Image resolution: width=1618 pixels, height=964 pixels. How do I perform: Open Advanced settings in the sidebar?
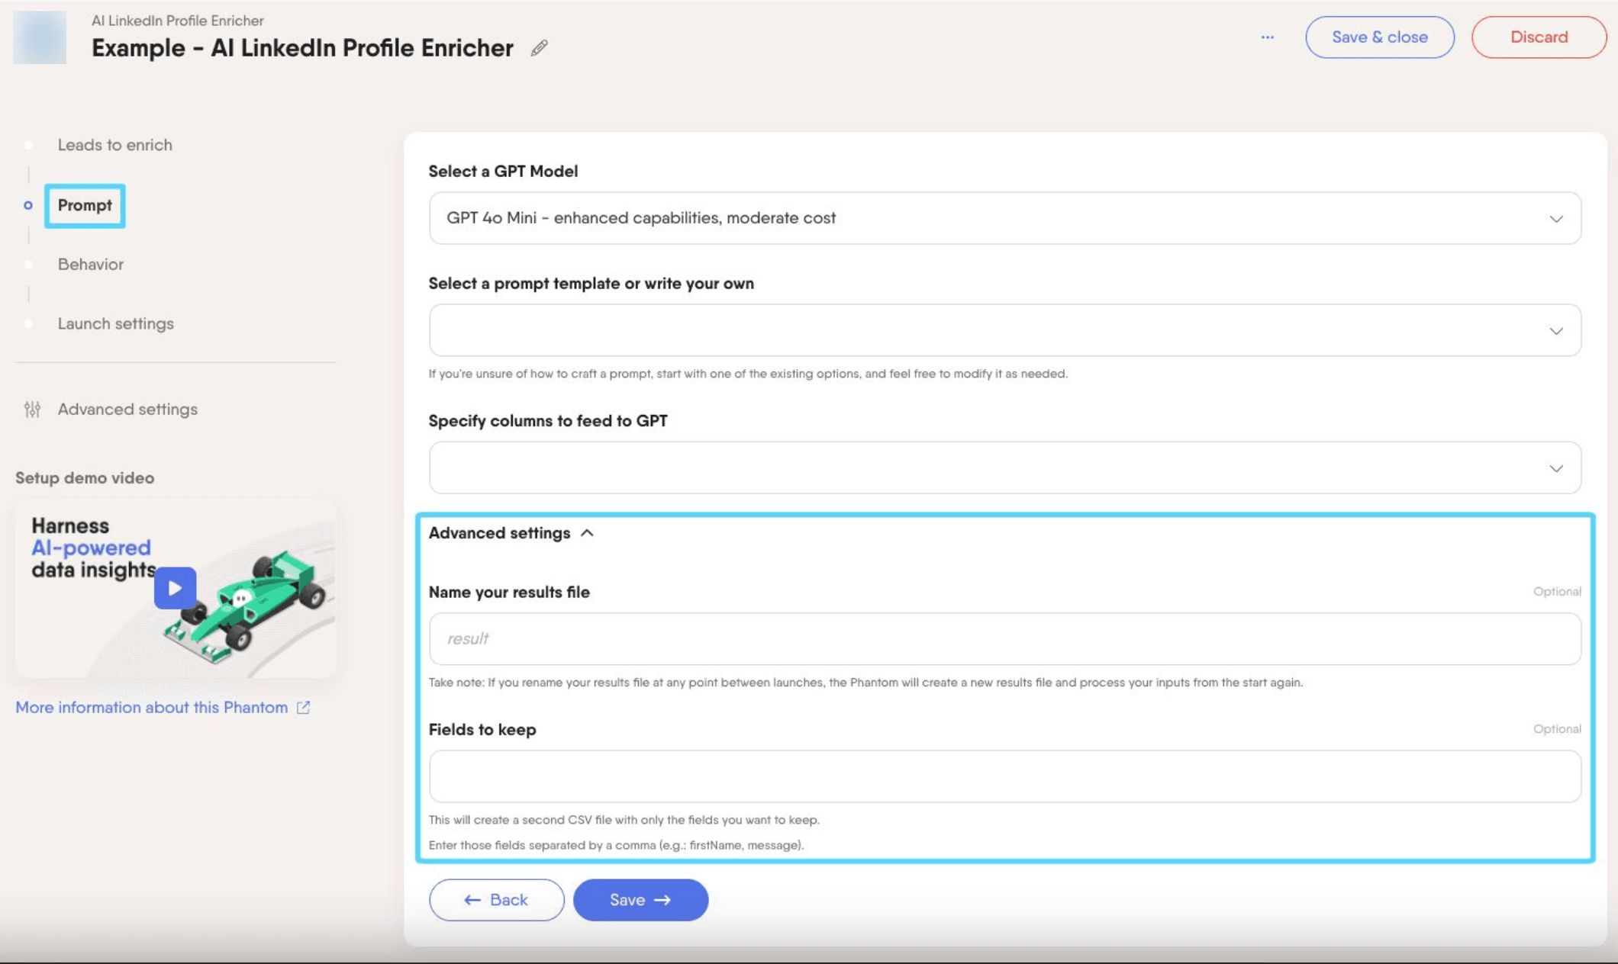coord(127,410)
